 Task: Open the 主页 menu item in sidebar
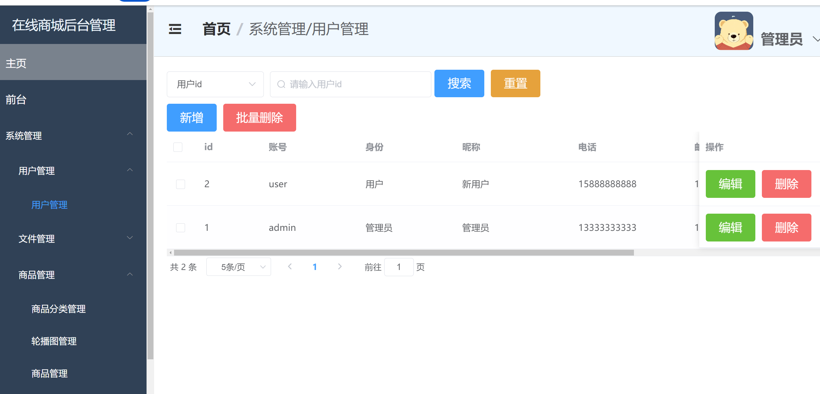[x=15, y=63]
